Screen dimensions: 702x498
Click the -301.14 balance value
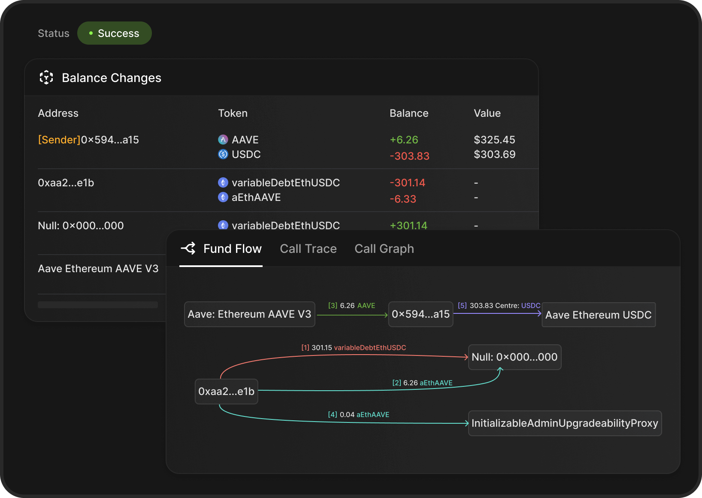point(407,183)
